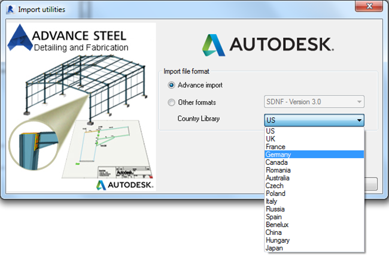Choose UK from the country list
Screen dimensions: 389x257
point(314,139)
